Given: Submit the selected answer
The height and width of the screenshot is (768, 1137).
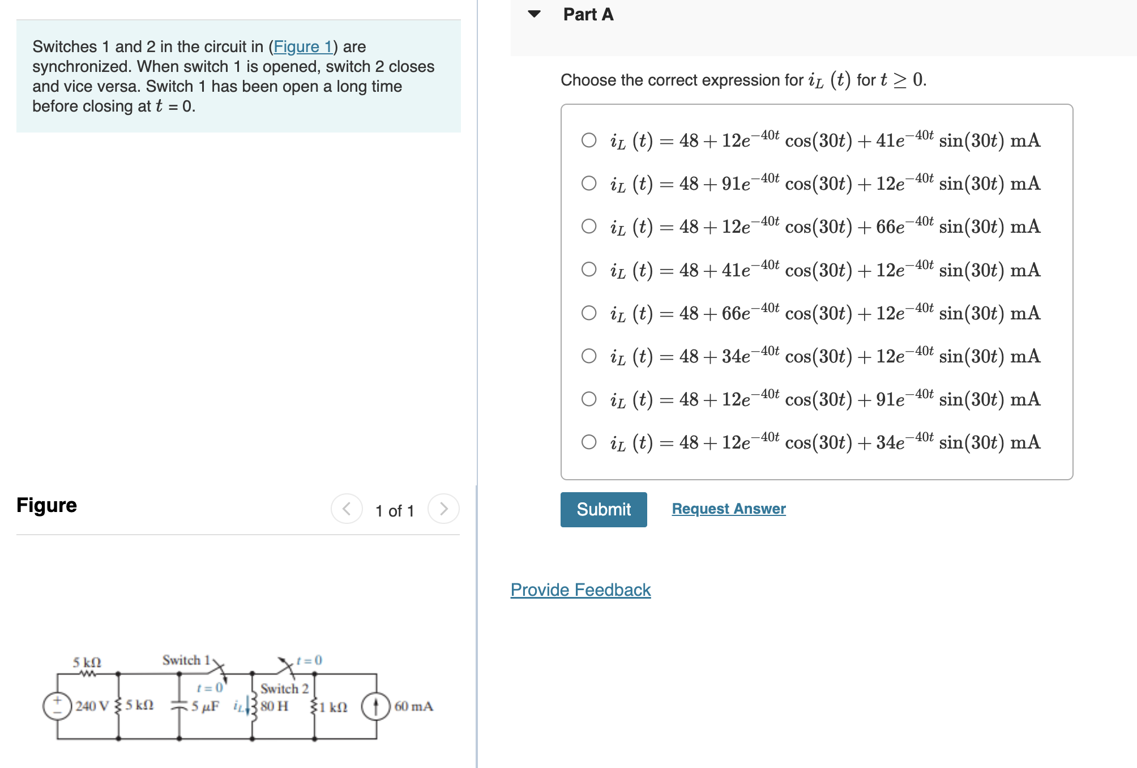Looking at the screenshot, I should click(603, 509).
